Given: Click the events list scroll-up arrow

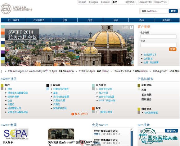Looking at the screenshot, I should (132, 130).
